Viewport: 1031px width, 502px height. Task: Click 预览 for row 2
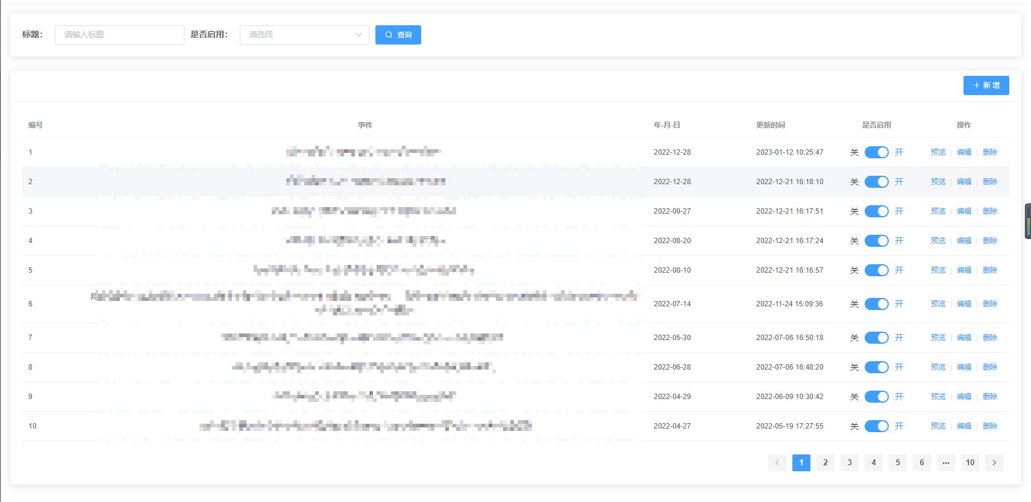938,182
